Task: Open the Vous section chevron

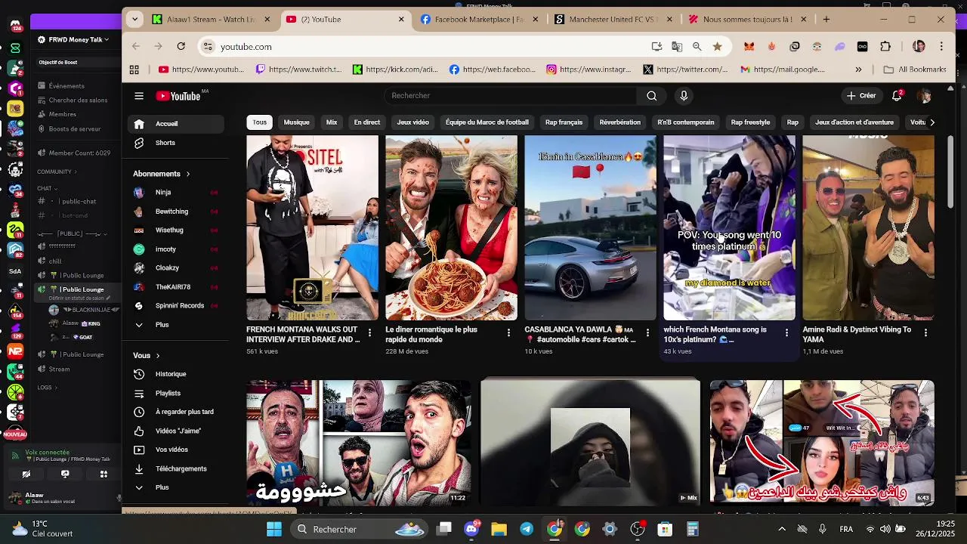Action: 158,355
